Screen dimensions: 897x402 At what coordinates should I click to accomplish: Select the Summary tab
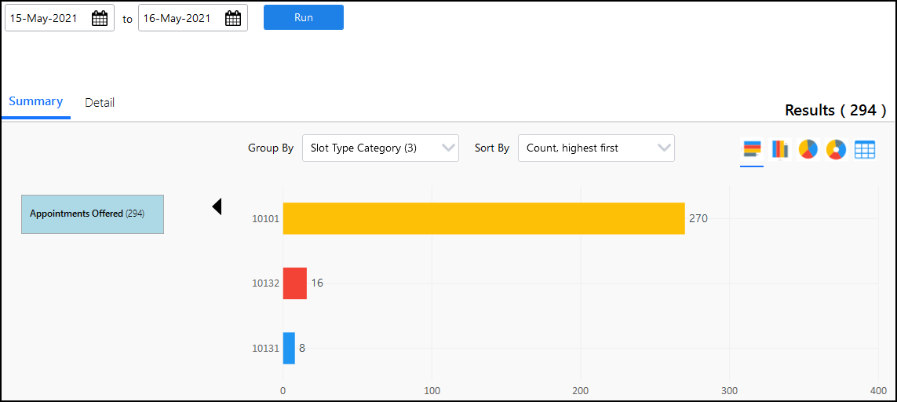36,102
